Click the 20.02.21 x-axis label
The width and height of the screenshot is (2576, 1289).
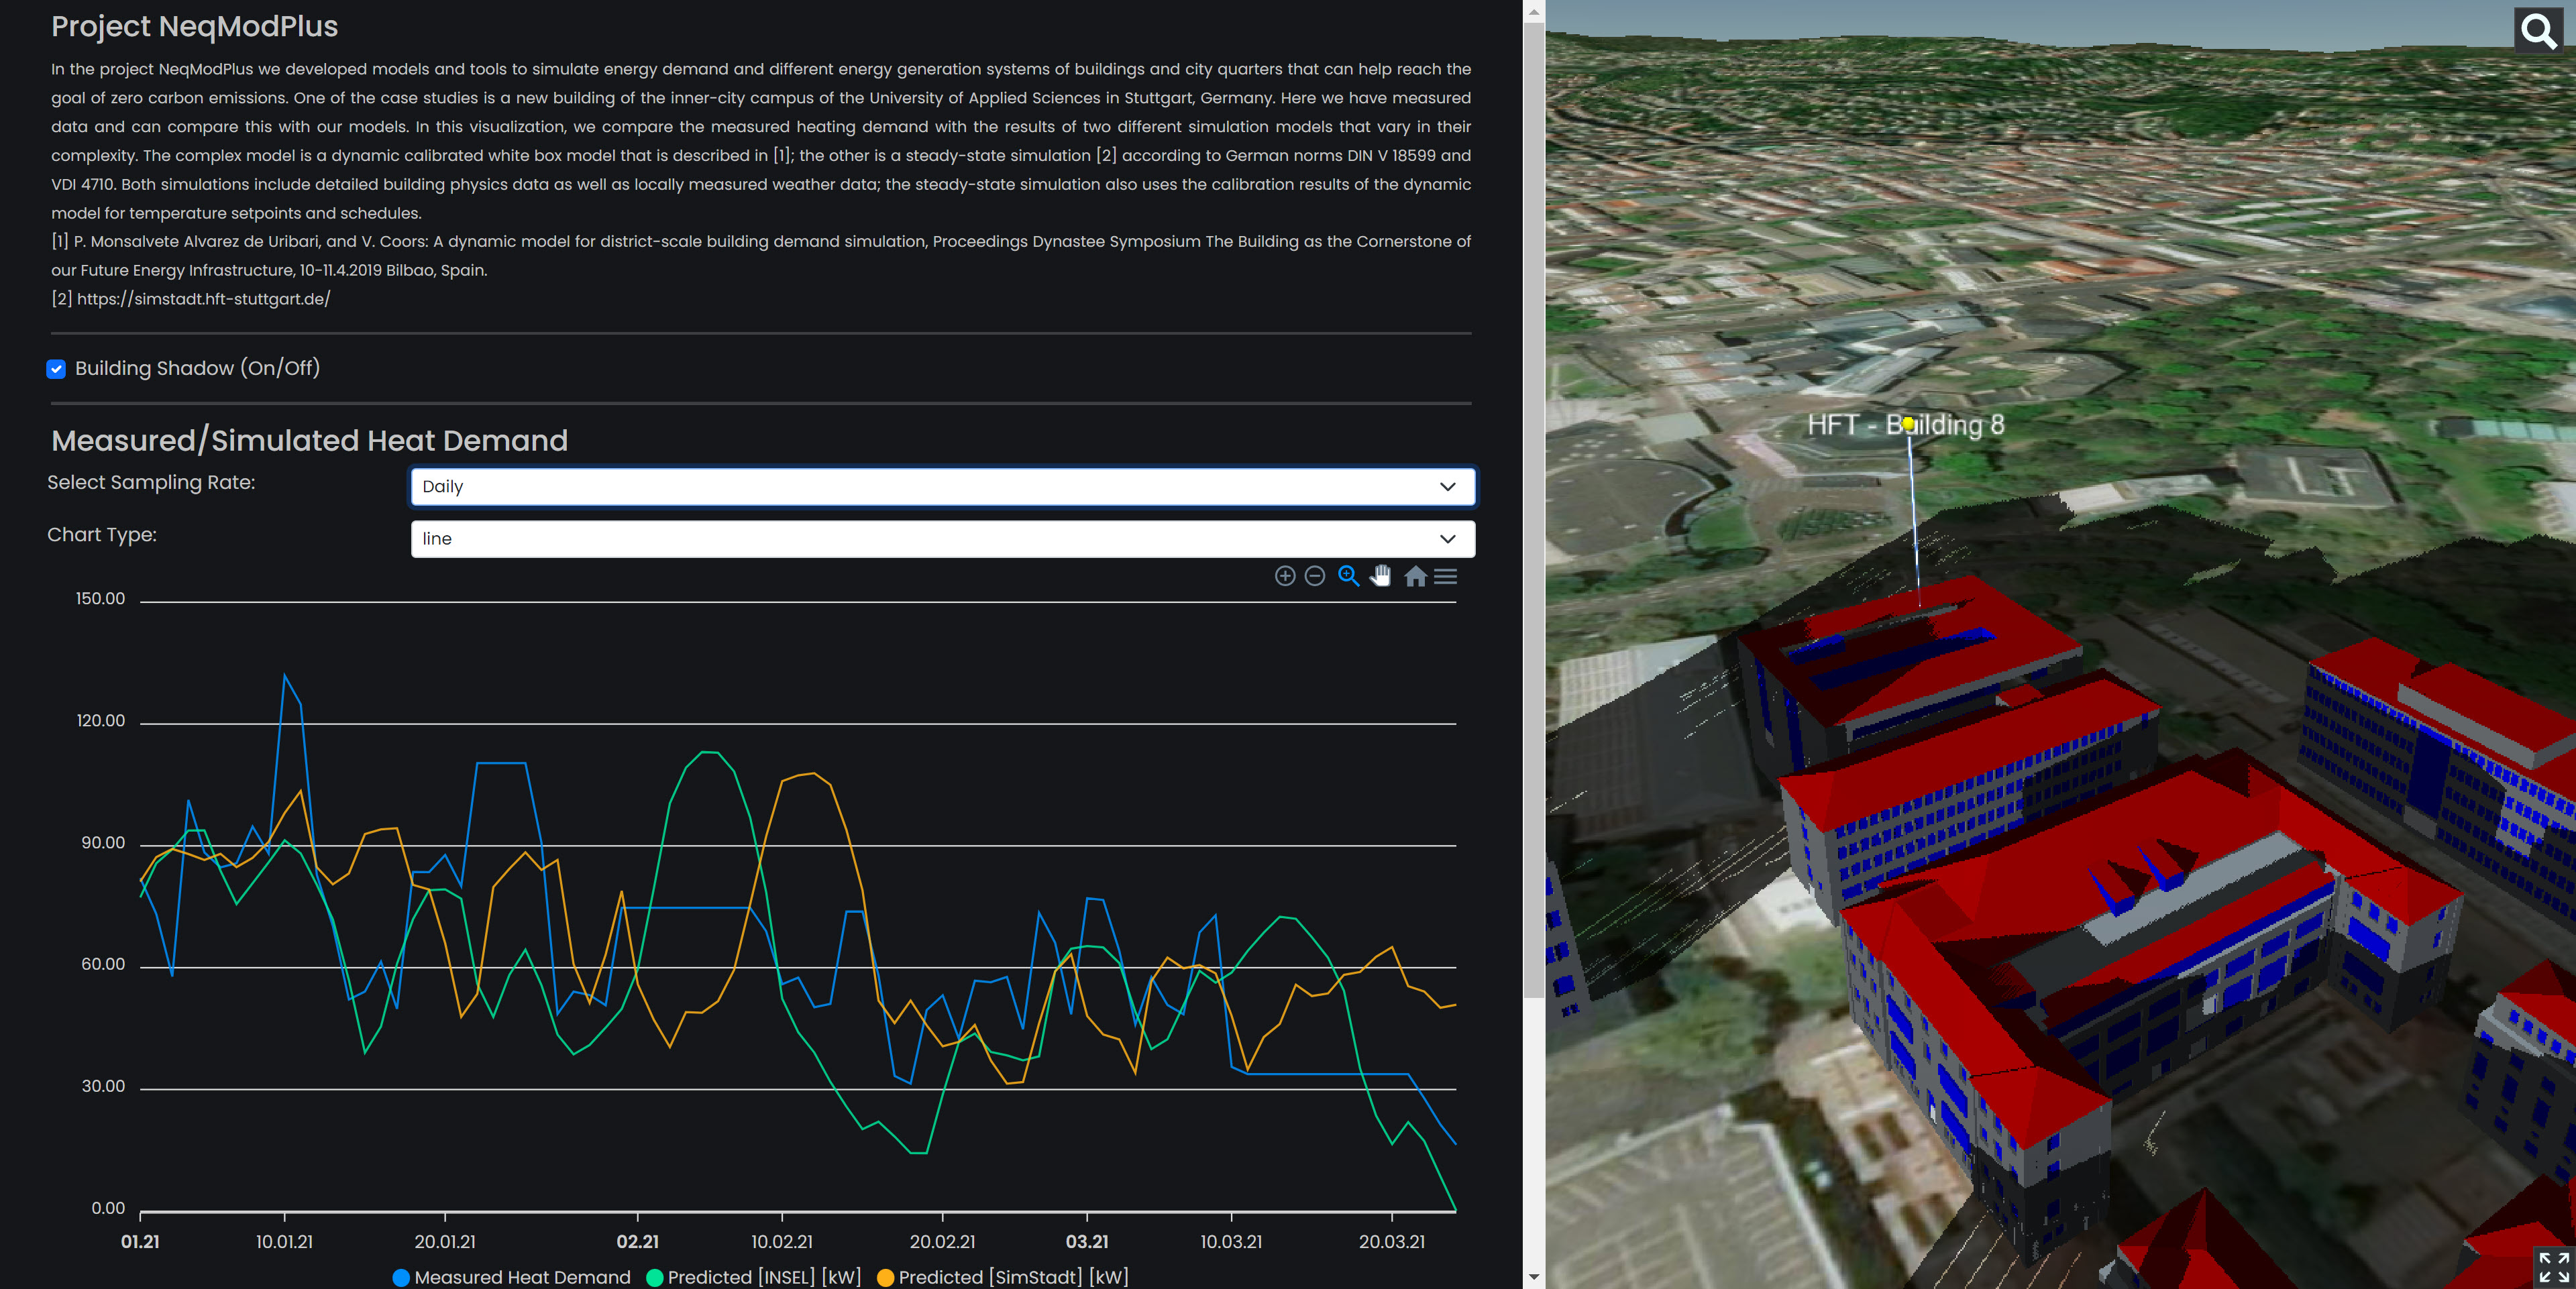click(x=942, y=1242)
